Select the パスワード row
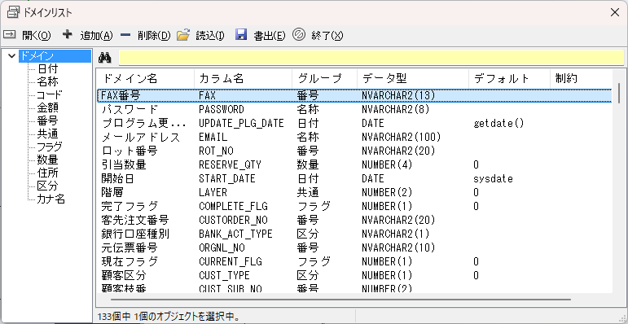Image resolution: width=628 pixels, height=324 pixels. pos(354,109)
